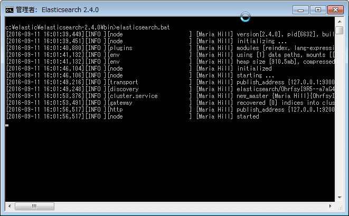
Task: Click the vertical scrollbar thumb
Action: click(x=339, y=30)
